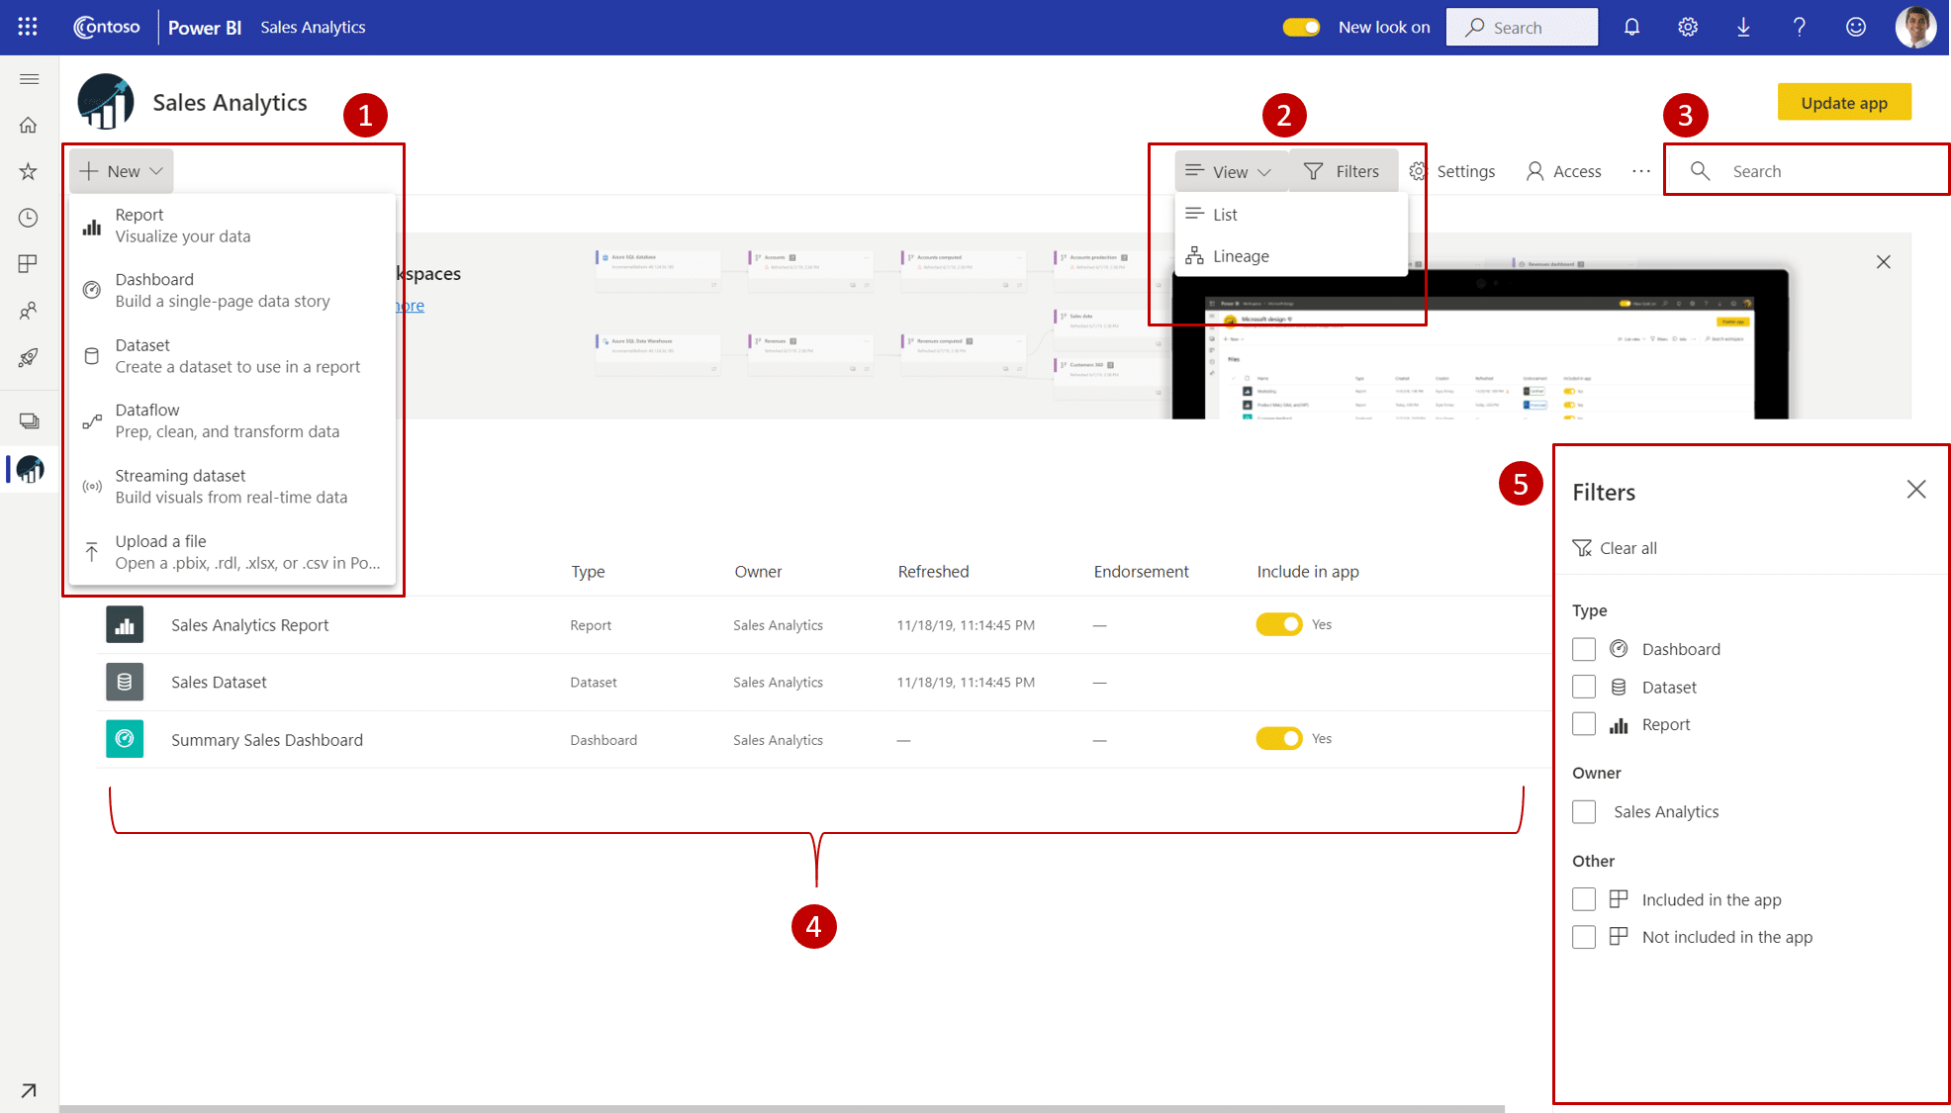Select Lineage from the View menu

click(x=1240, y=255)
